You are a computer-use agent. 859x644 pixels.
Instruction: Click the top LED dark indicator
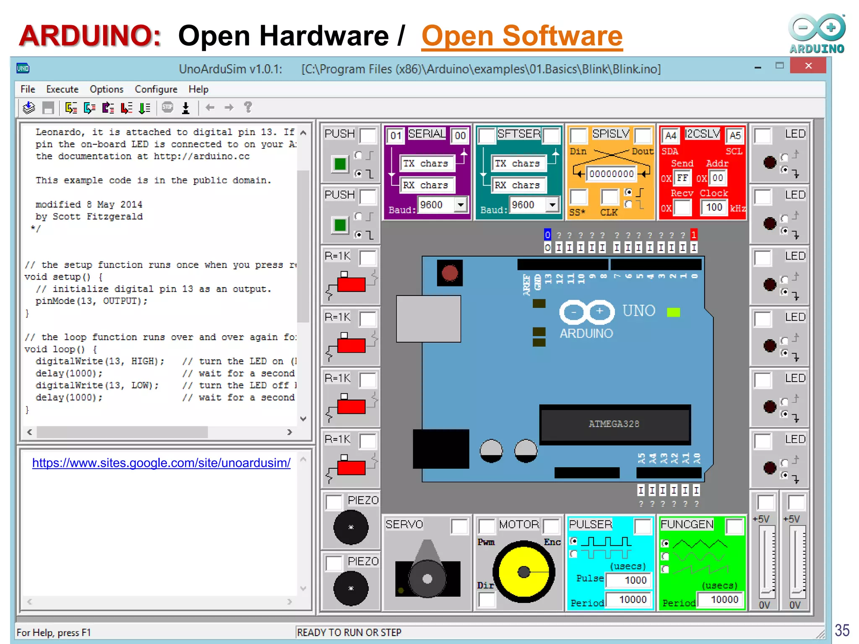[x=770, y=162]
